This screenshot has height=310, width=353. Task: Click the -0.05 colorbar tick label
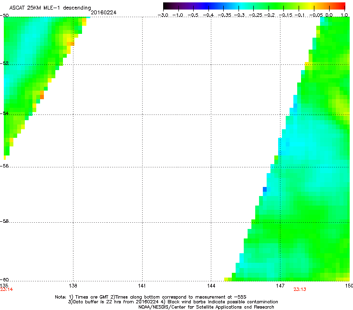coord(316,15)
